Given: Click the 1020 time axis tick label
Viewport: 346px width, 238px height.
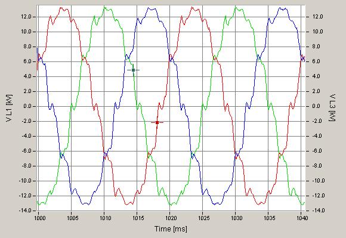Looking at the screenshot, I should [171, 218].
